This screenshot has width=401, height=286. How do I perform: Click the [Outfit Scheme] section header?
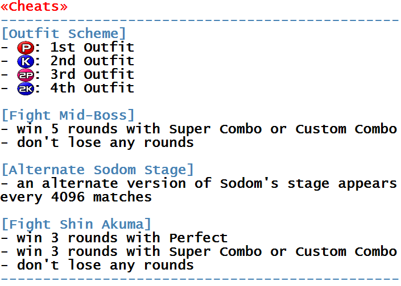point(64,33)
